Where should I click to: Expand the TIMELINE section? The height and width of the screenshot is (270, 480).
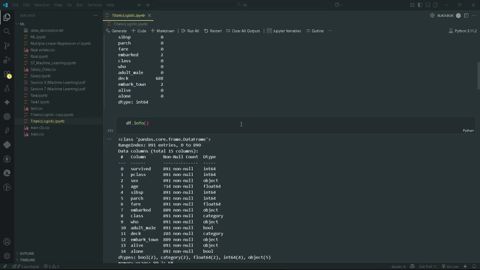point(27,260)
